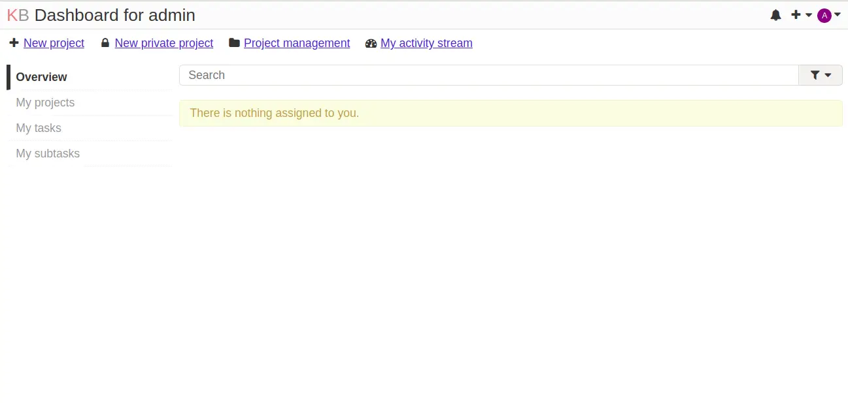Click the plus icon beside New project
848x403 pixels.
[14, 43]
